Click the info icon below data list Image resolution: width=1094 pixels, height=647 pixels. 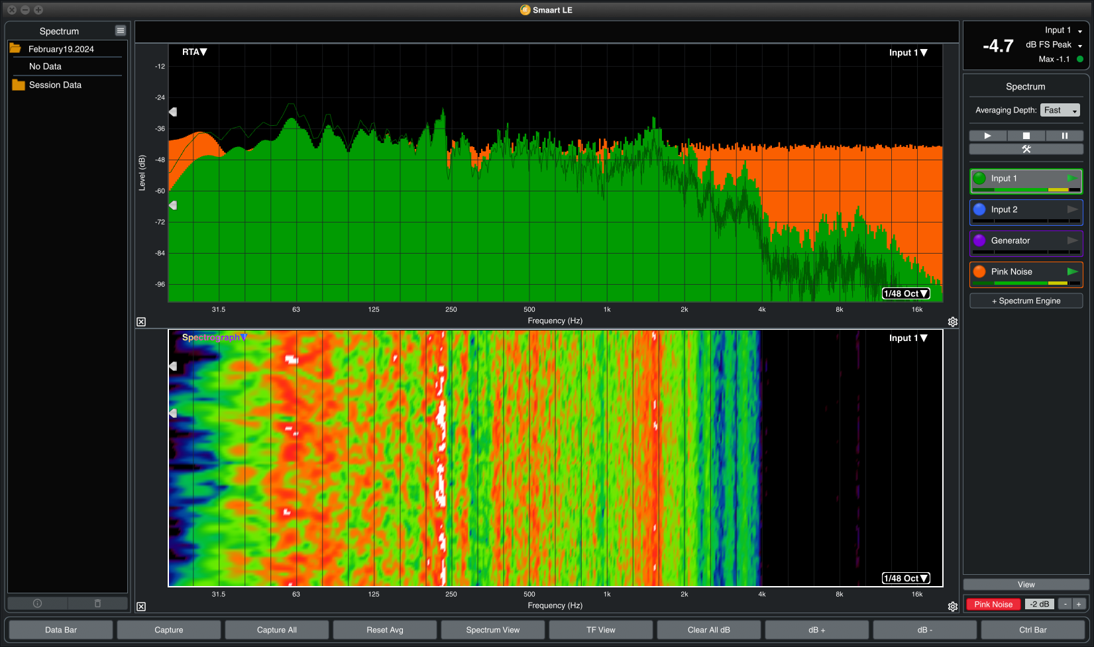[x=37, y=603]
